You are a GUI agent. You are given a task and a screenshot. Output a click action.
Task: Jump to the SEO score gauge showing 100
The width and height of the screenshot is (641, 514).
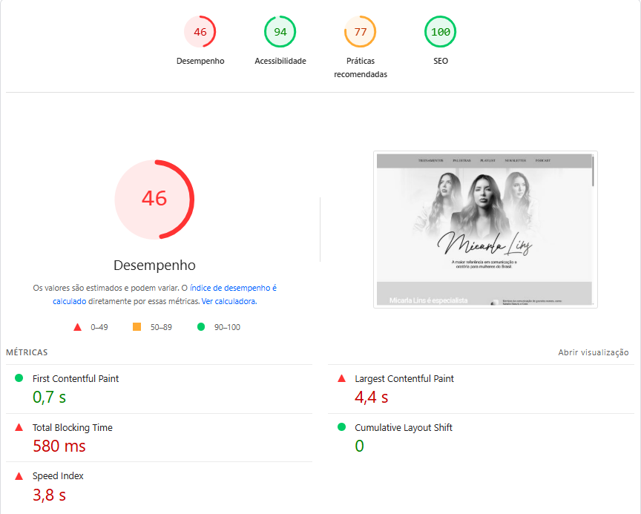pyautogui.click(x=440, y=32)
